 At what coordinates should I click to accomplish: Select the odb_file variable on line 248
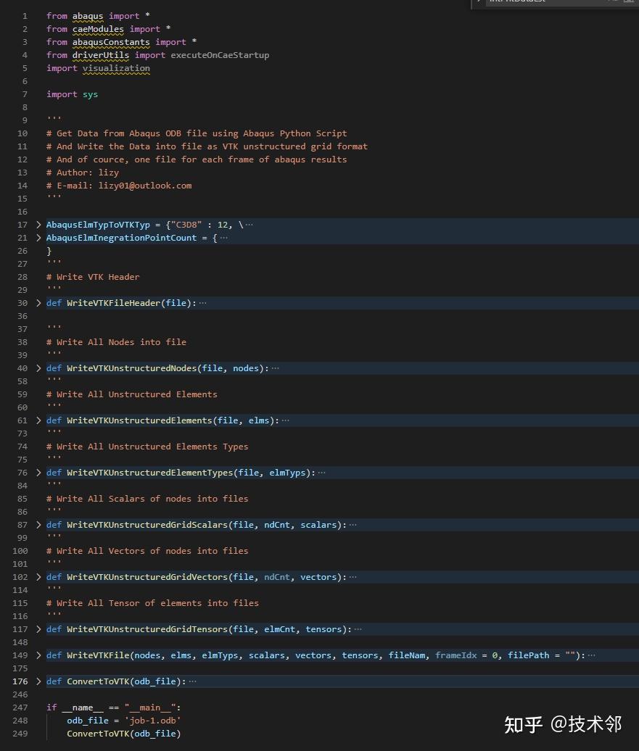87,721
